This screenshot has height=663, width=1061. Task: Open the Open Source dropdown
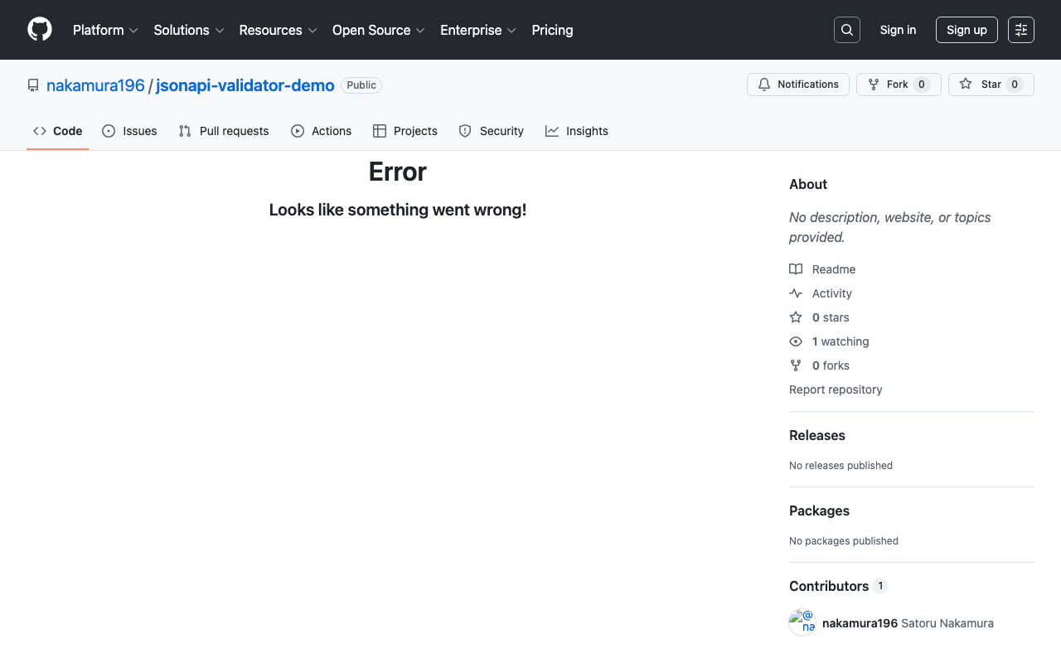tap(378, 30)
